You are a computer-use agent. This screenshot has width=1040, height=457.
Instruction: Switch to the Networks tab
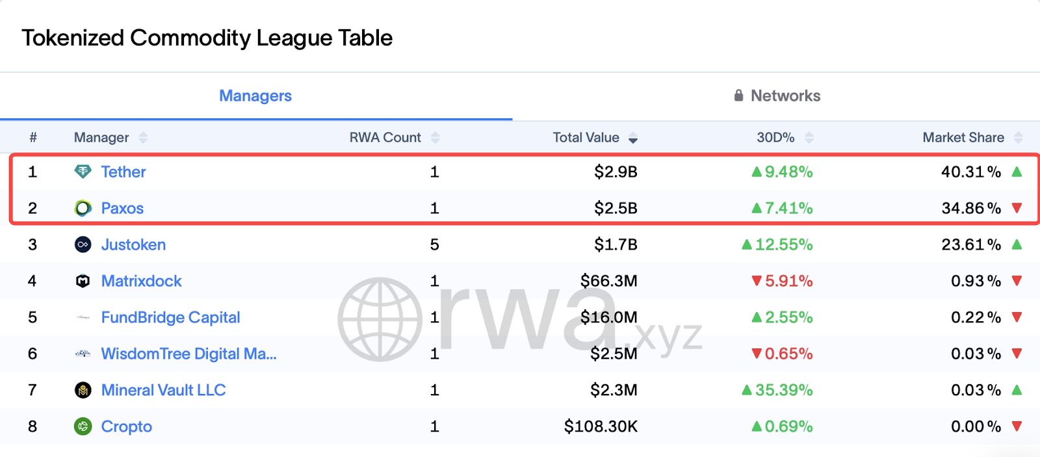coord(785,96)
